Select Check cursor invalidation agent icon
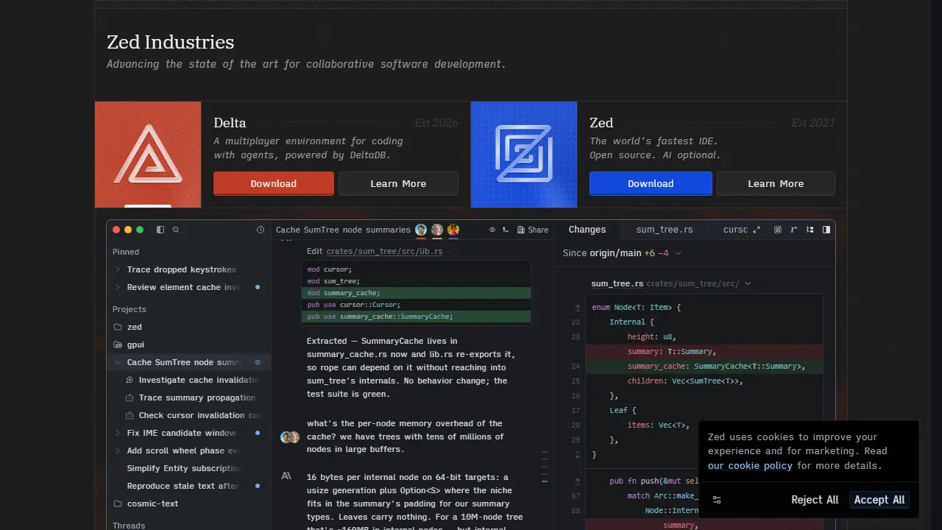The height and width of the screenshot is (530, 942). point(130,415)
